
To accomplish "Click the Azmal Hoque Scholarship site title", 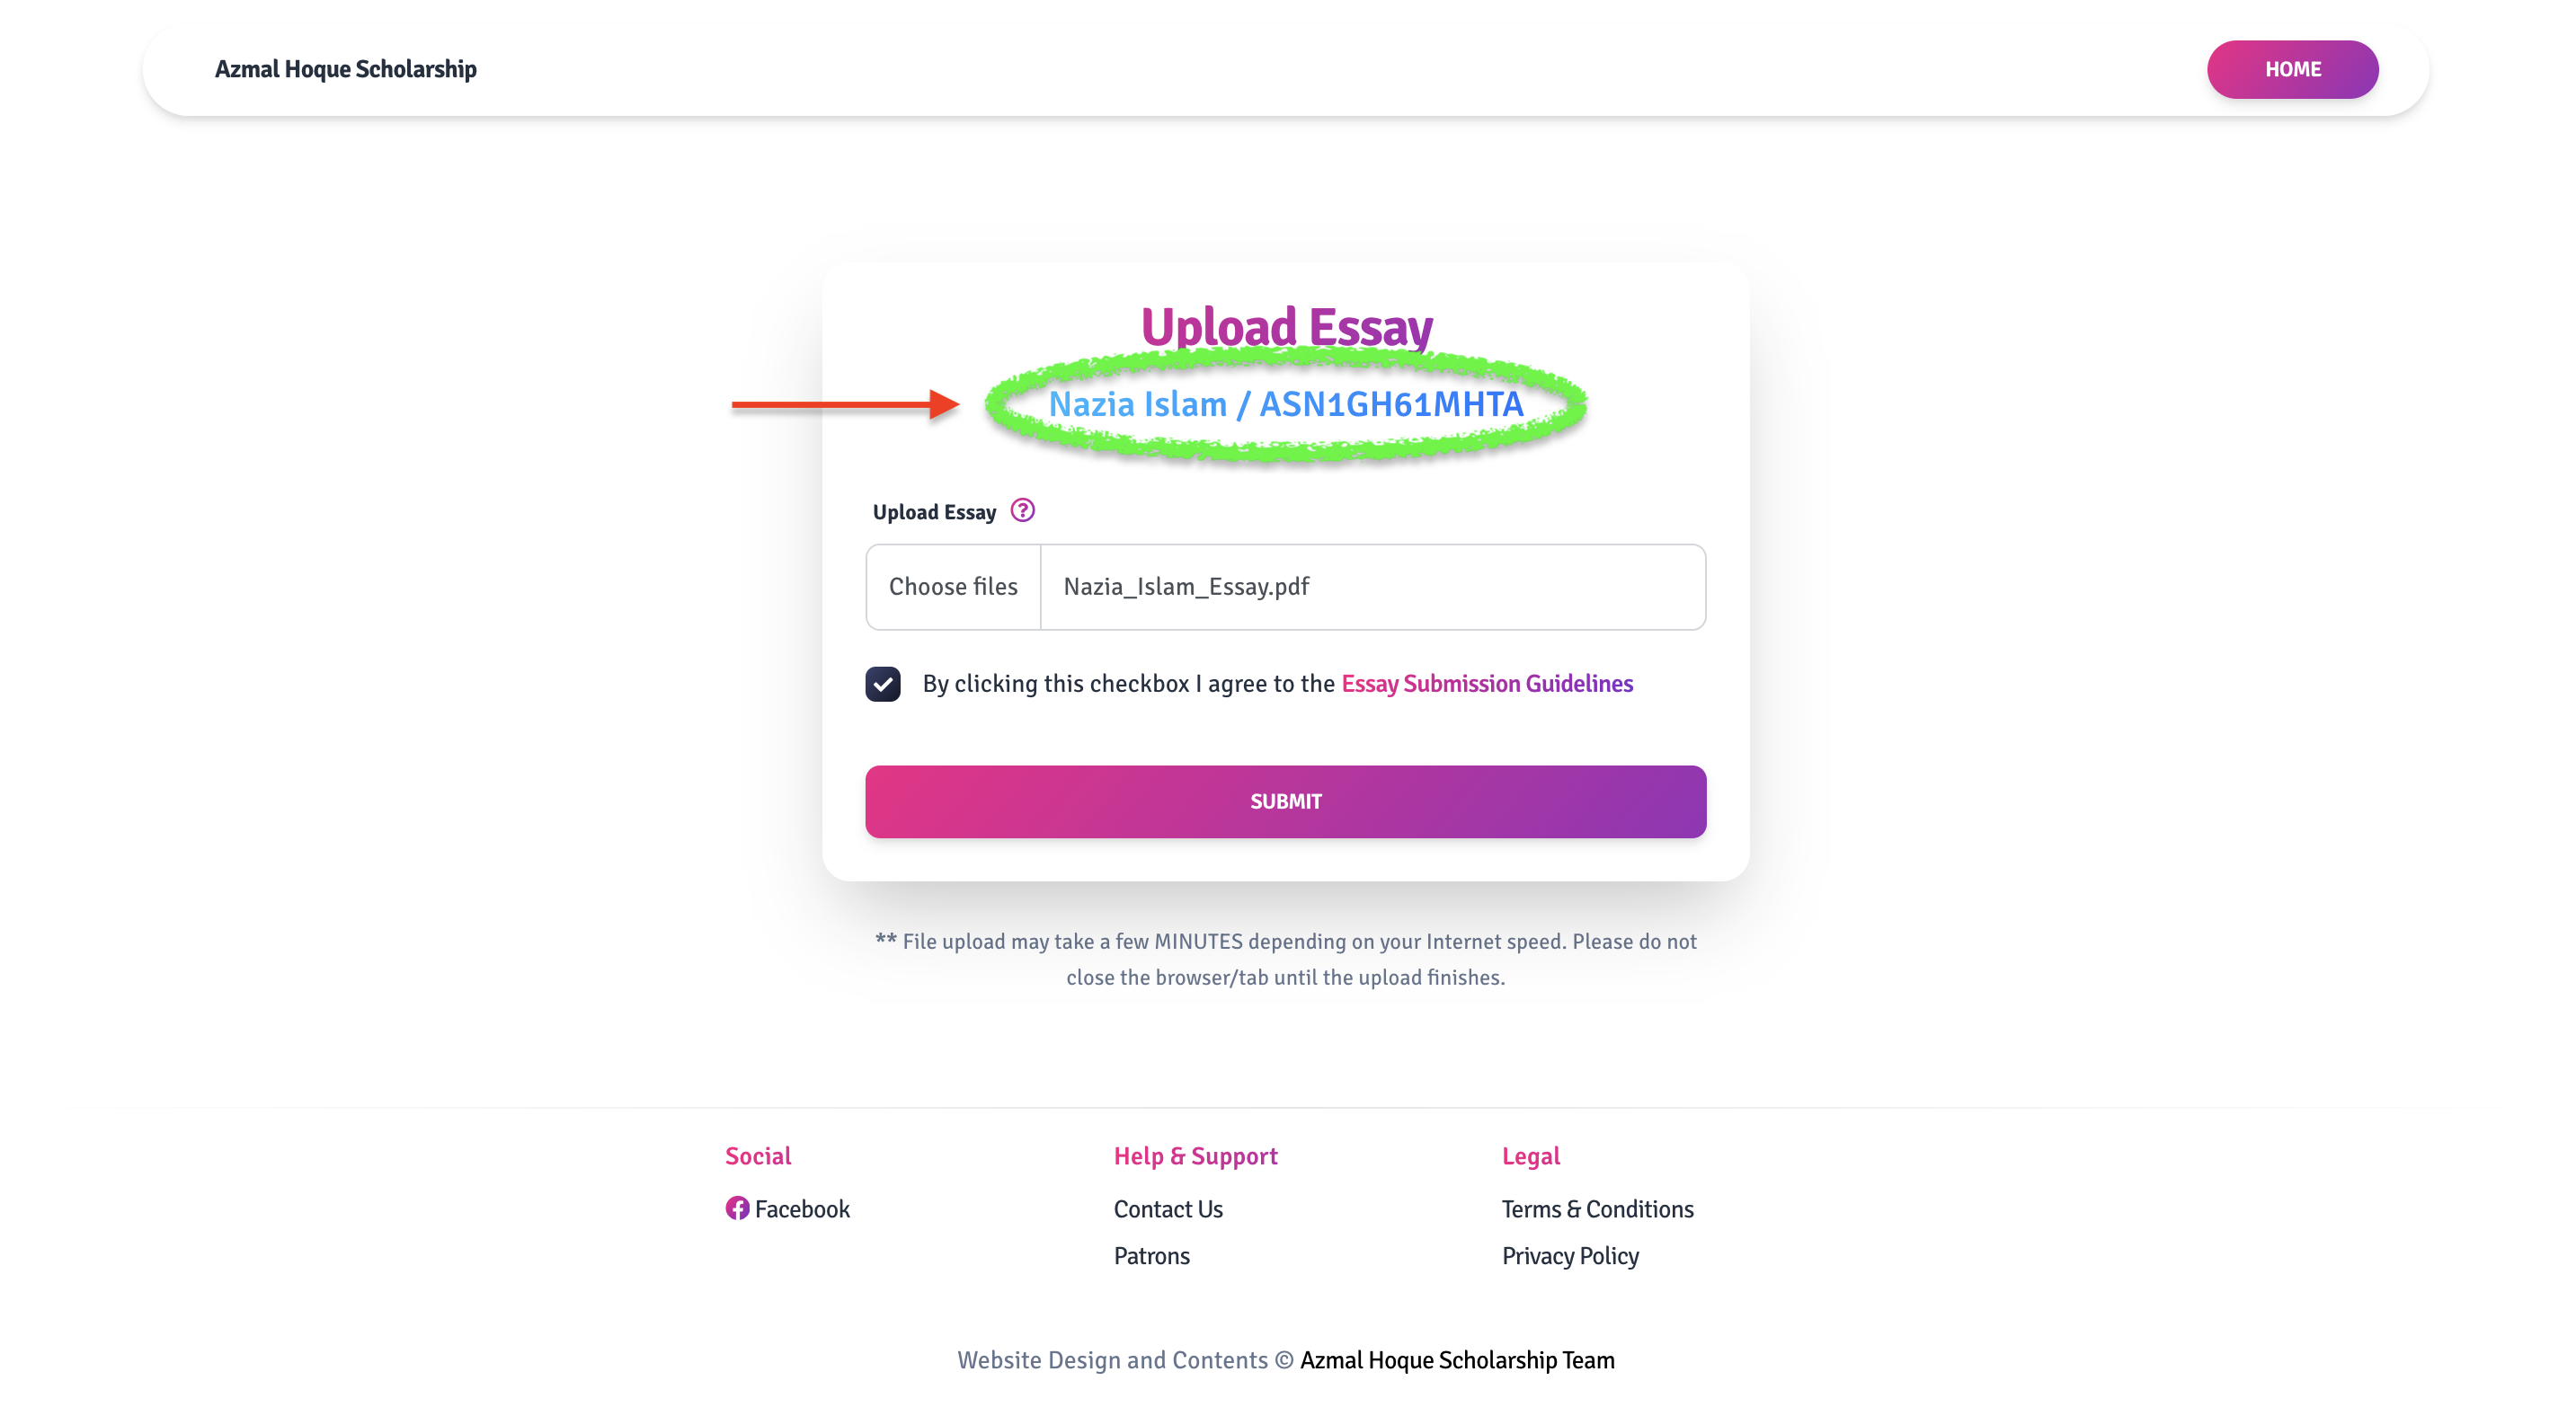I will [345, 69].
